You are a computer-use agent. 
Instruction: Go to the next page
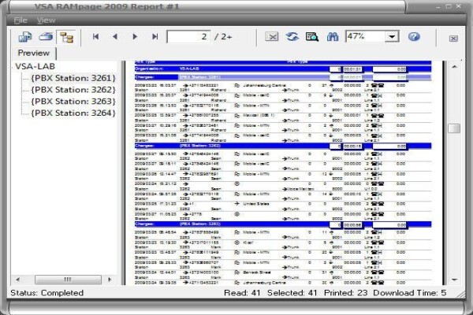[x=135, y=37]
